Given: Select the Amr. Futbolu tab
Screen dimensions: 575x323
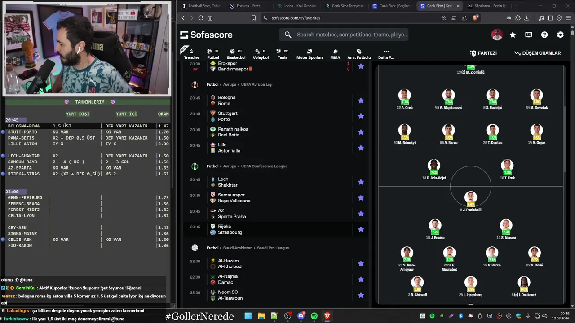Looking at the screenshot, I should pyautogui.click(x=359, y=54).
